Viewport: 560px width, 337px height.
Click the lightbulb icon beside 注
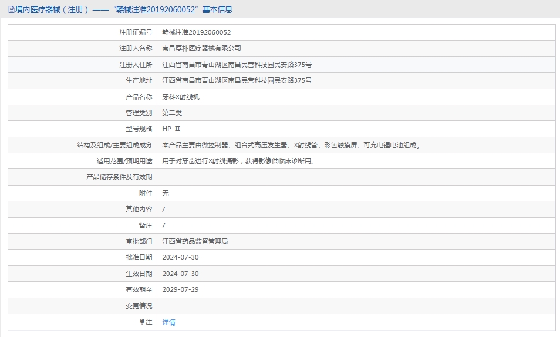click(x=142, y=322)
